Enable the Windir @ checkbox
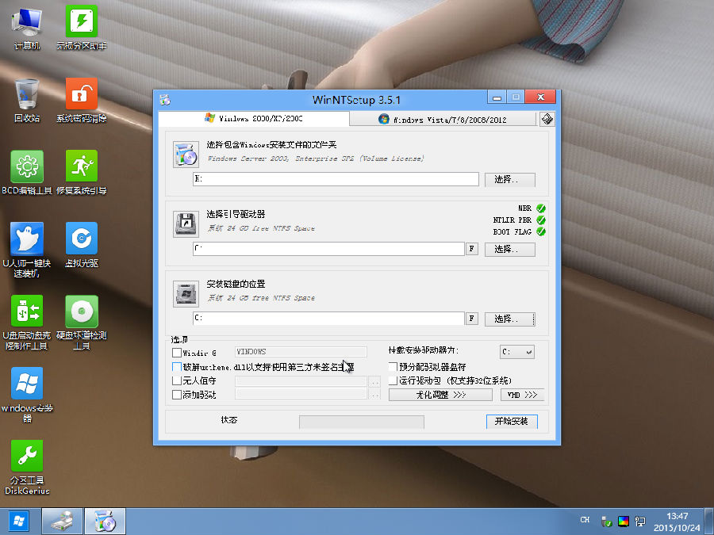Screen dimensions: 714x535 click(177, 352)
